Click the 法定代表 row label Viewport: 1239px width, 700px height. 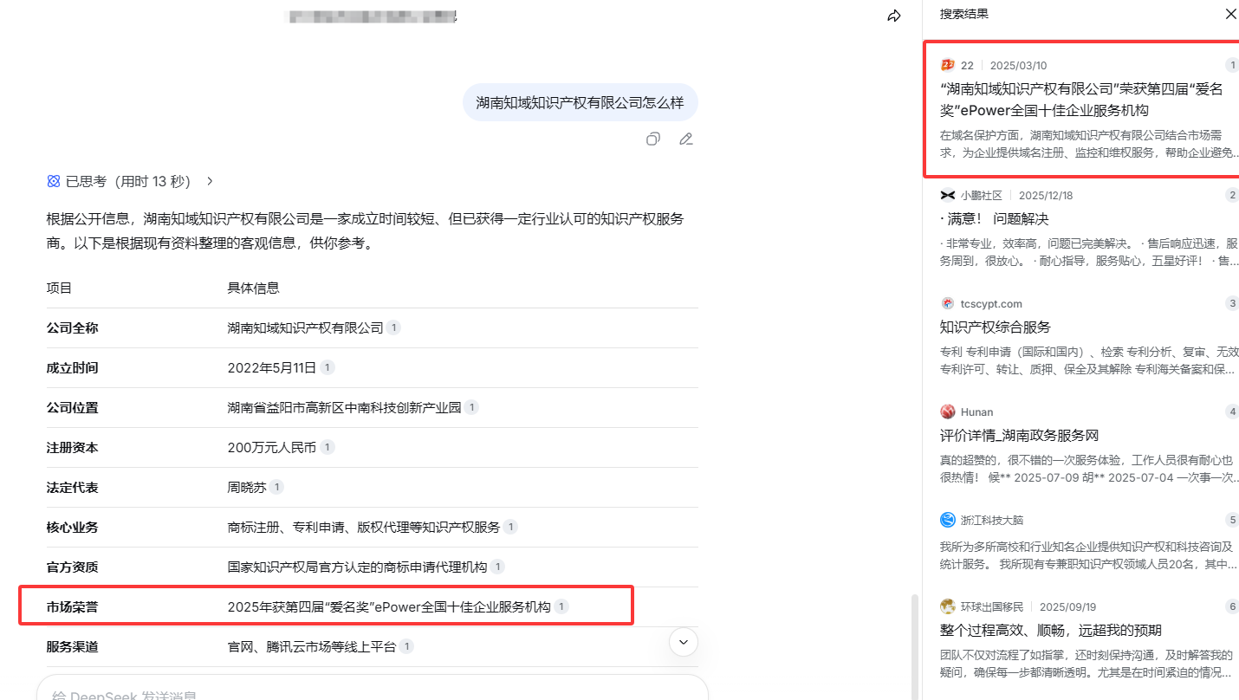click(73, 487)
